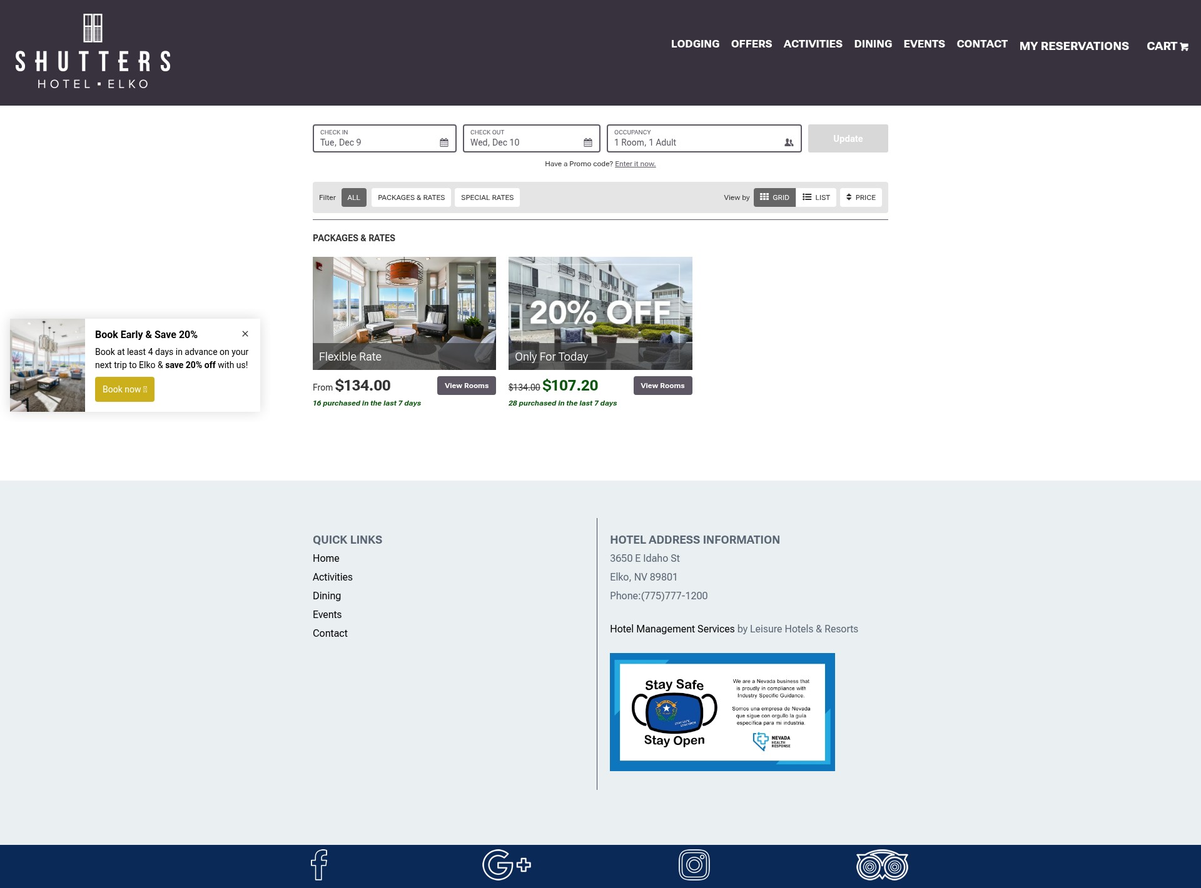Sort results by Price

click(861, 197)
